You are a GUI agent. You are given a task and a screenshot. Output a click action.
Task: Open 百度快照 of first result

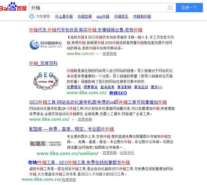[x=110, y=54]
